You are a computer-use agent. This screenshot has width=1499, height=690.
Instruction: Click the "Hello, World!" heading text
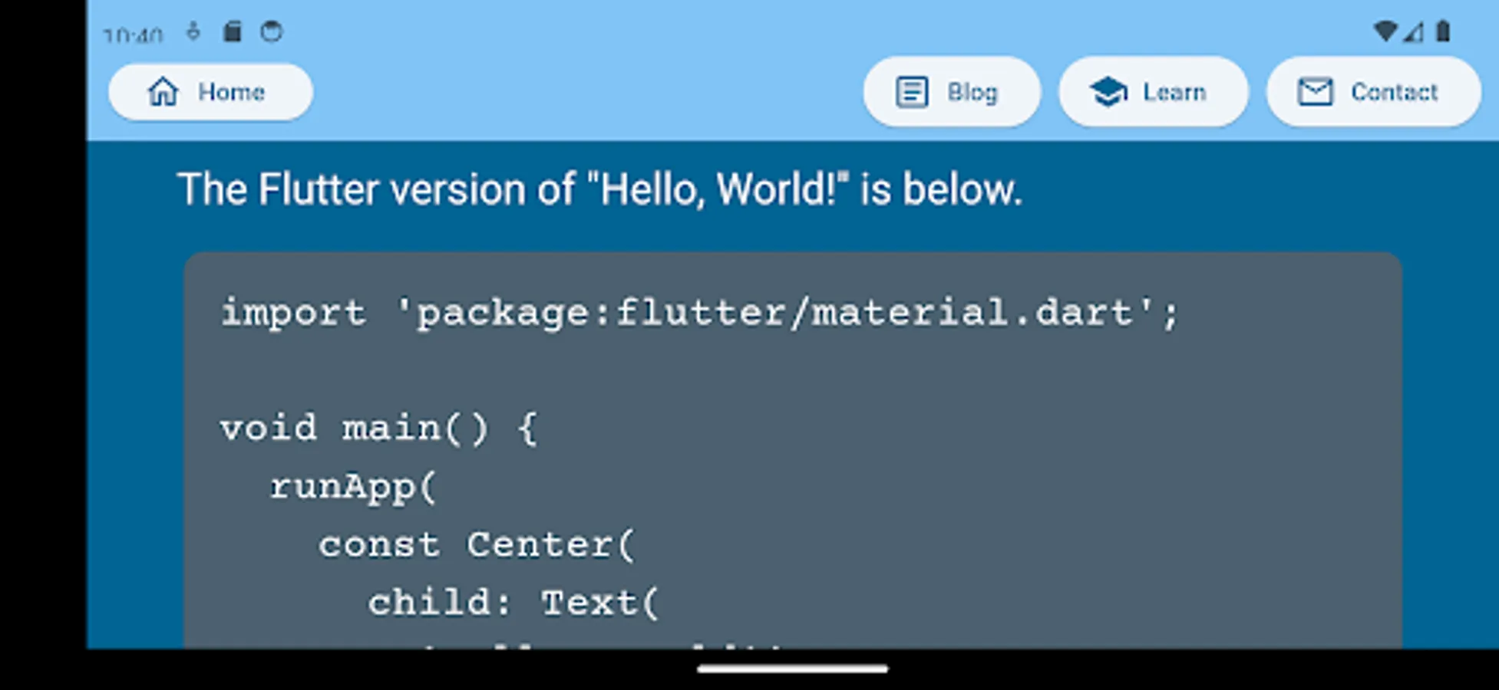tap(599, 189)
